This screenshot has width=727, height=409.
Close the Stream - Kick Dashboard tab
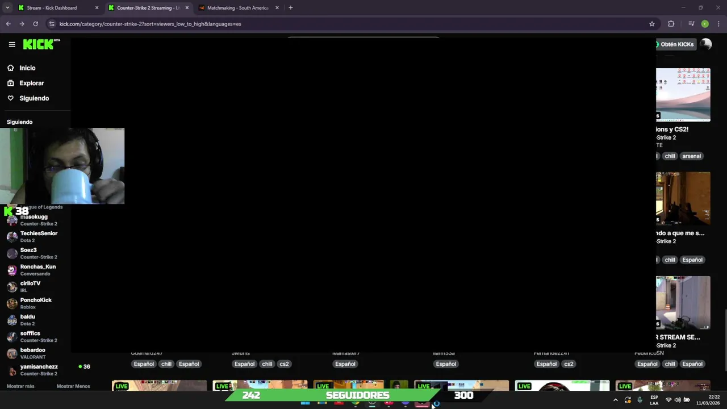(x=97, y=8)
